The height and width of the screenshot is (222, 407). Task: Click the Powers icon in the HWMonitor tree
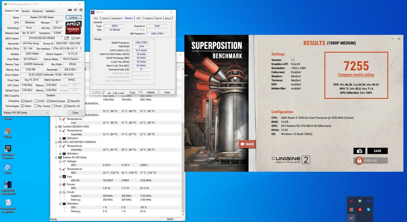tap(64, 184)
